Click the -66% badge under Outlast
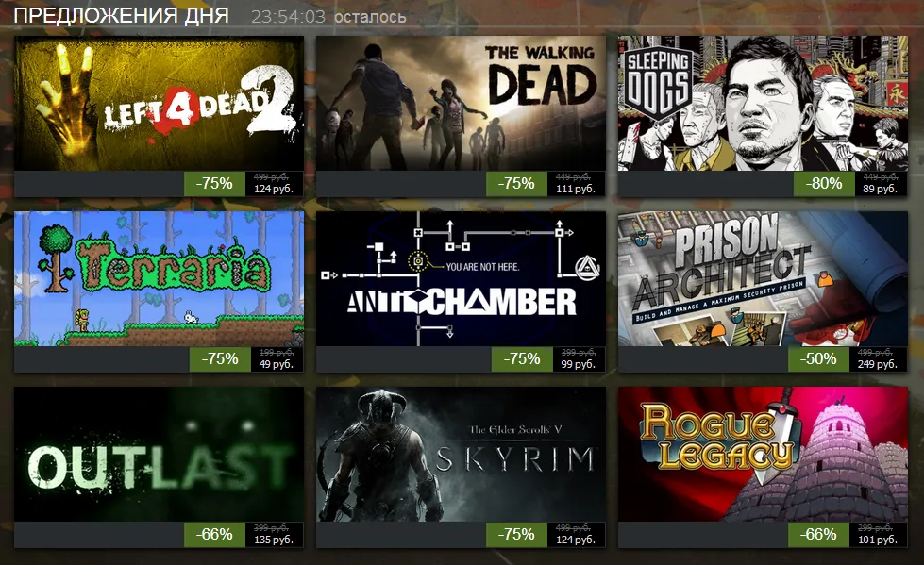Viewport: 924px width, 565px height. point(214,535)
